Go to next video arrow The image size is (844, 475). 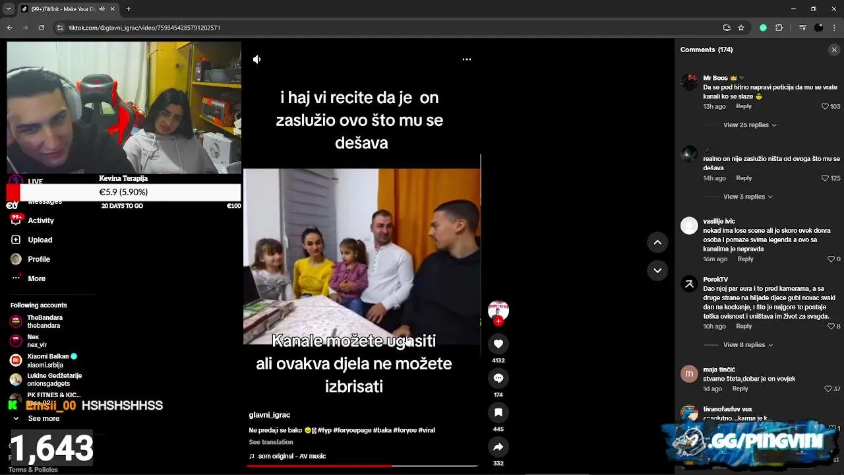[657, 270]
